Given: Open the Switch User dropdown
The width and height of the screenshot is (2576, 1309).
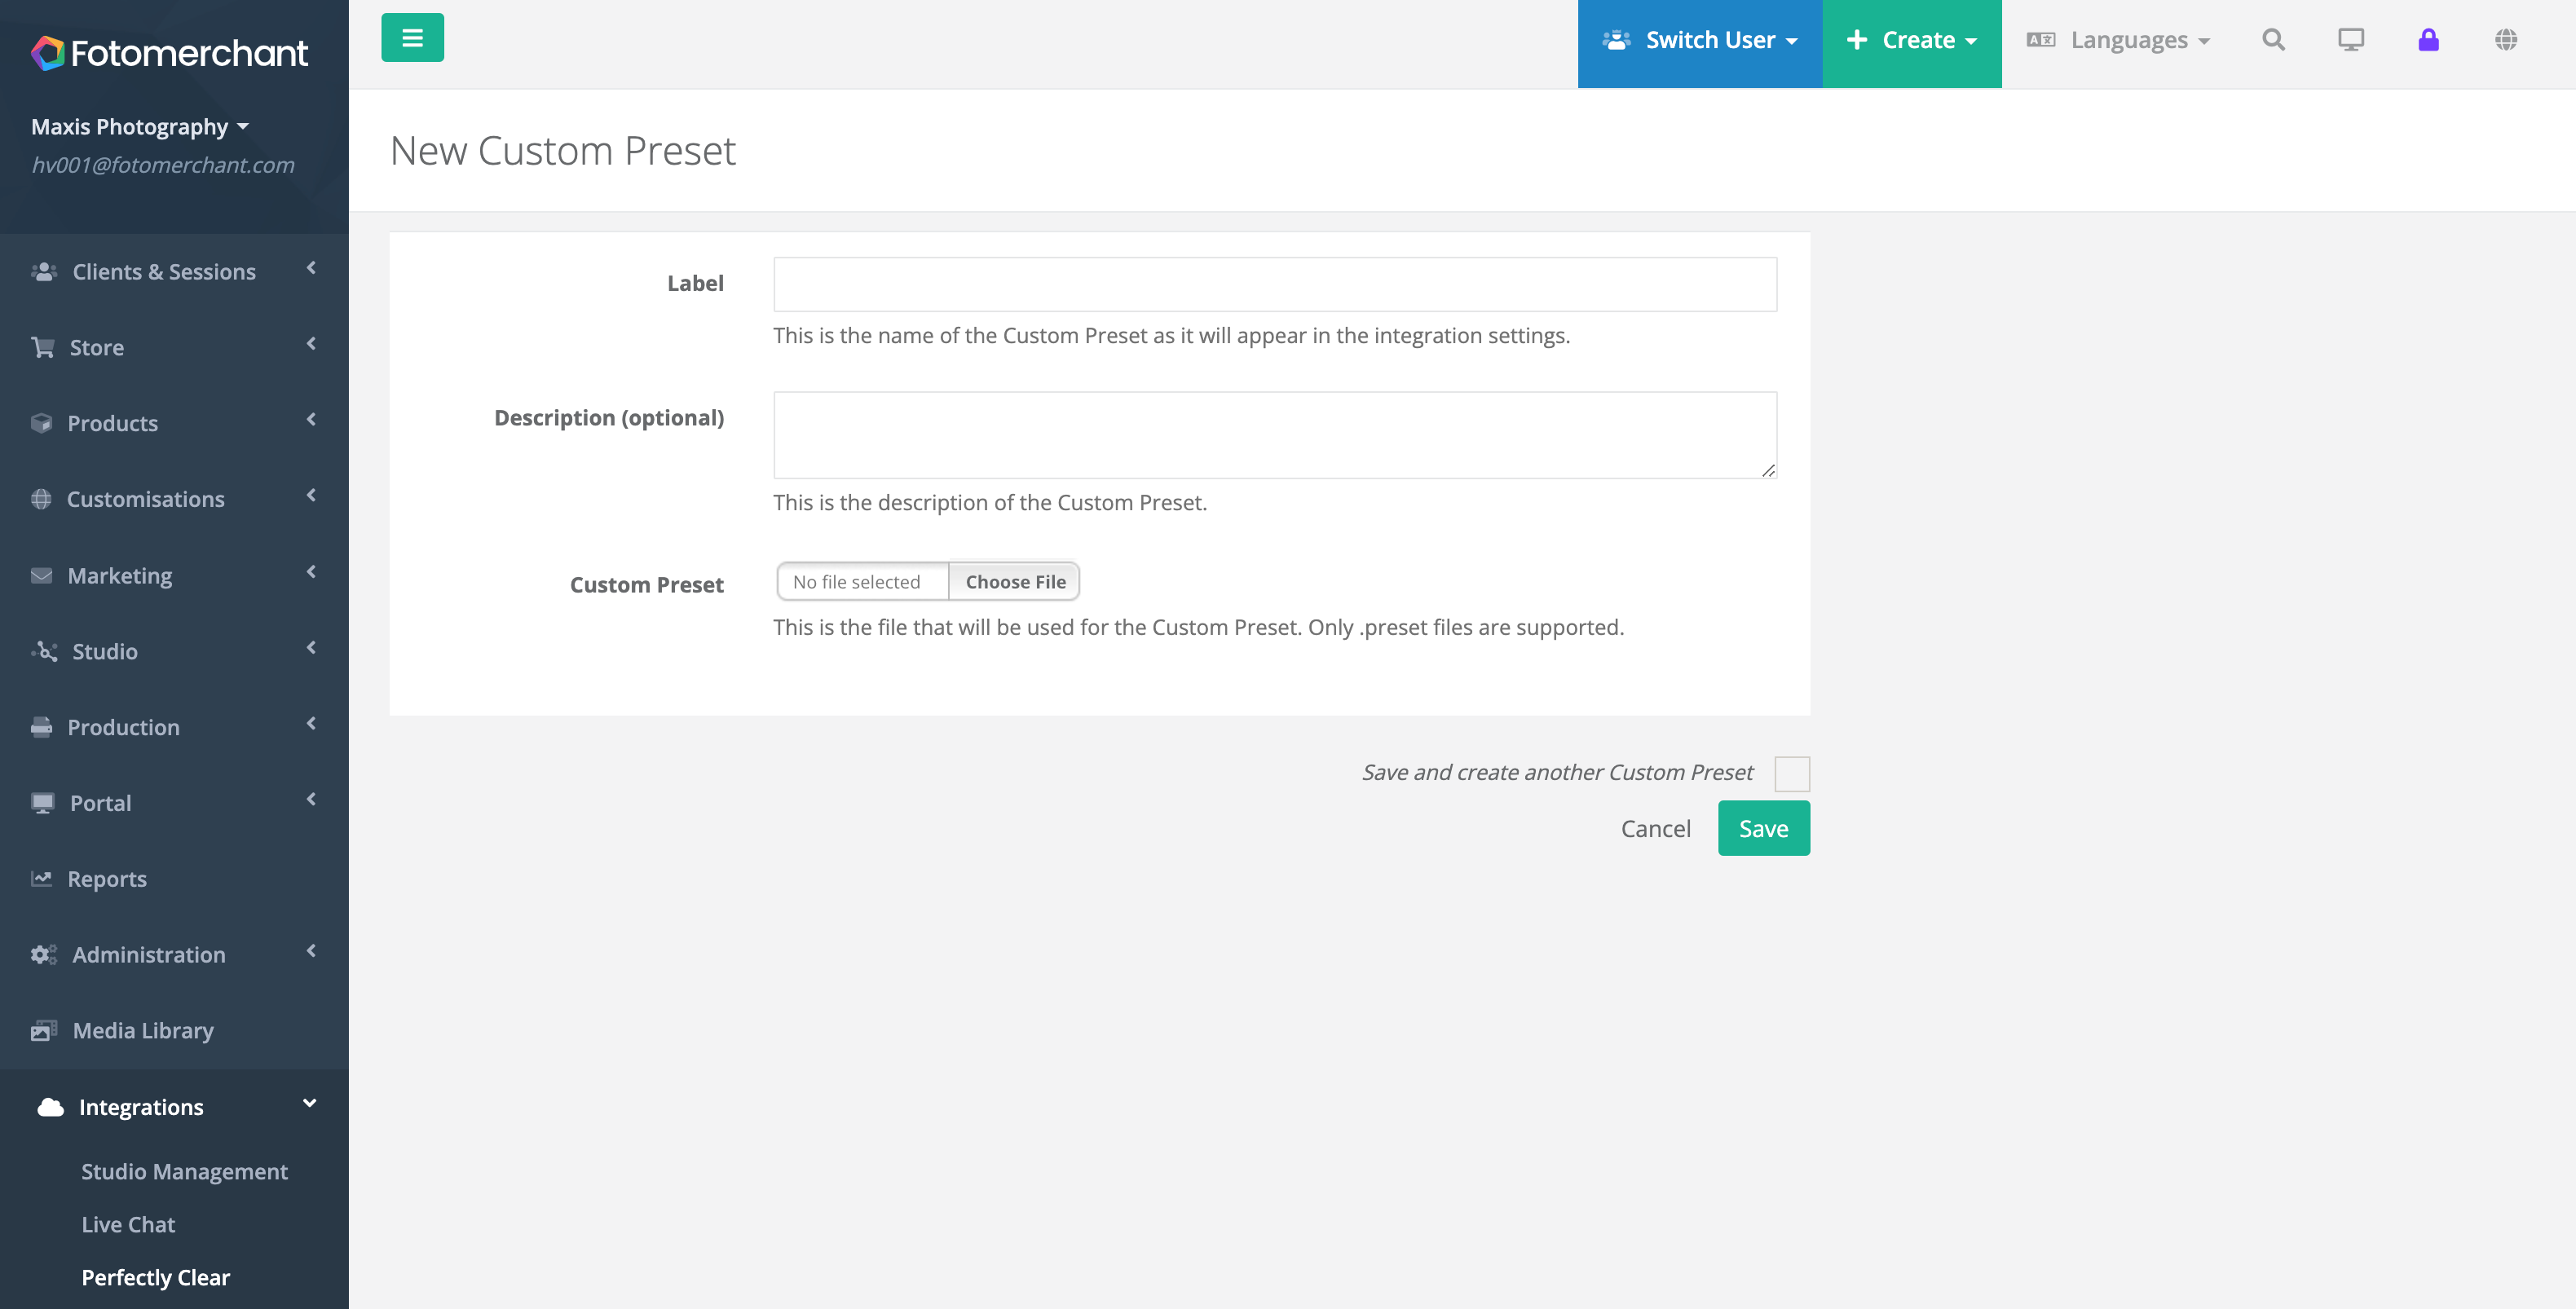Looking at the screenshot, I should click(x=1699, y=41).
